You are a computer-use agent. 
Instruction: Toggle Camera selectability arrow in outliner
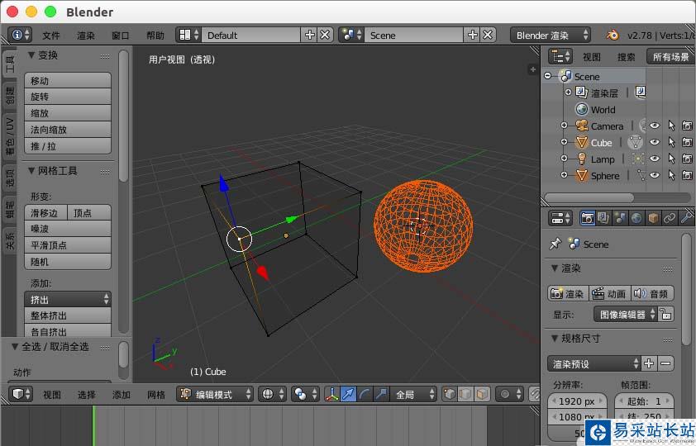(671, 126)
